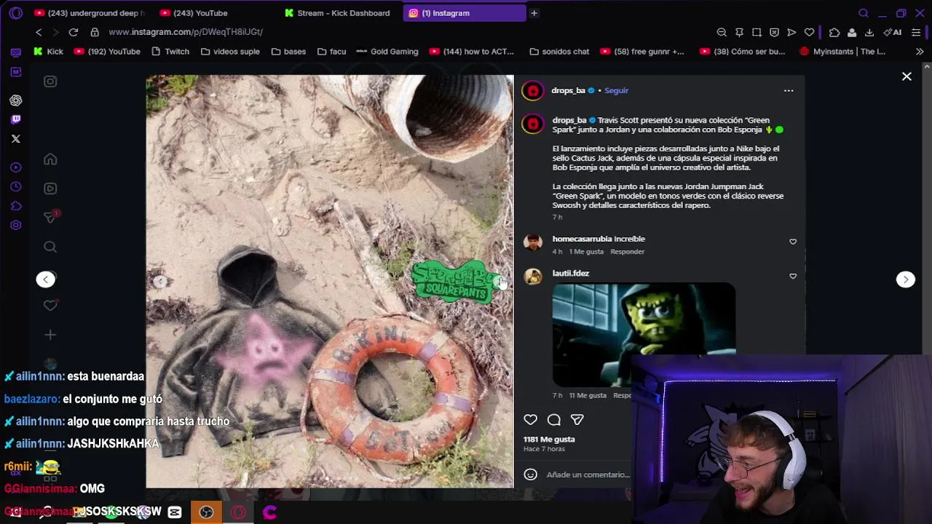Click 'Seguir' to follow drops_ba

coord(616,91)
